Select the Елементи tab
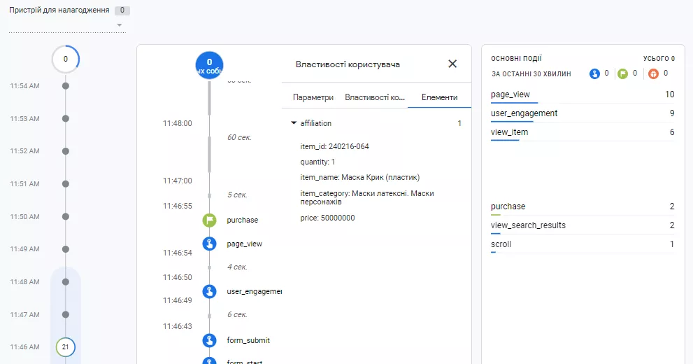 (x=439, y=97)
